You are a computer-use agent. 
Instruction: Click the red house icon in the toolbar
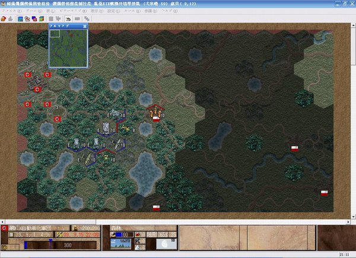tap(4, 18)
